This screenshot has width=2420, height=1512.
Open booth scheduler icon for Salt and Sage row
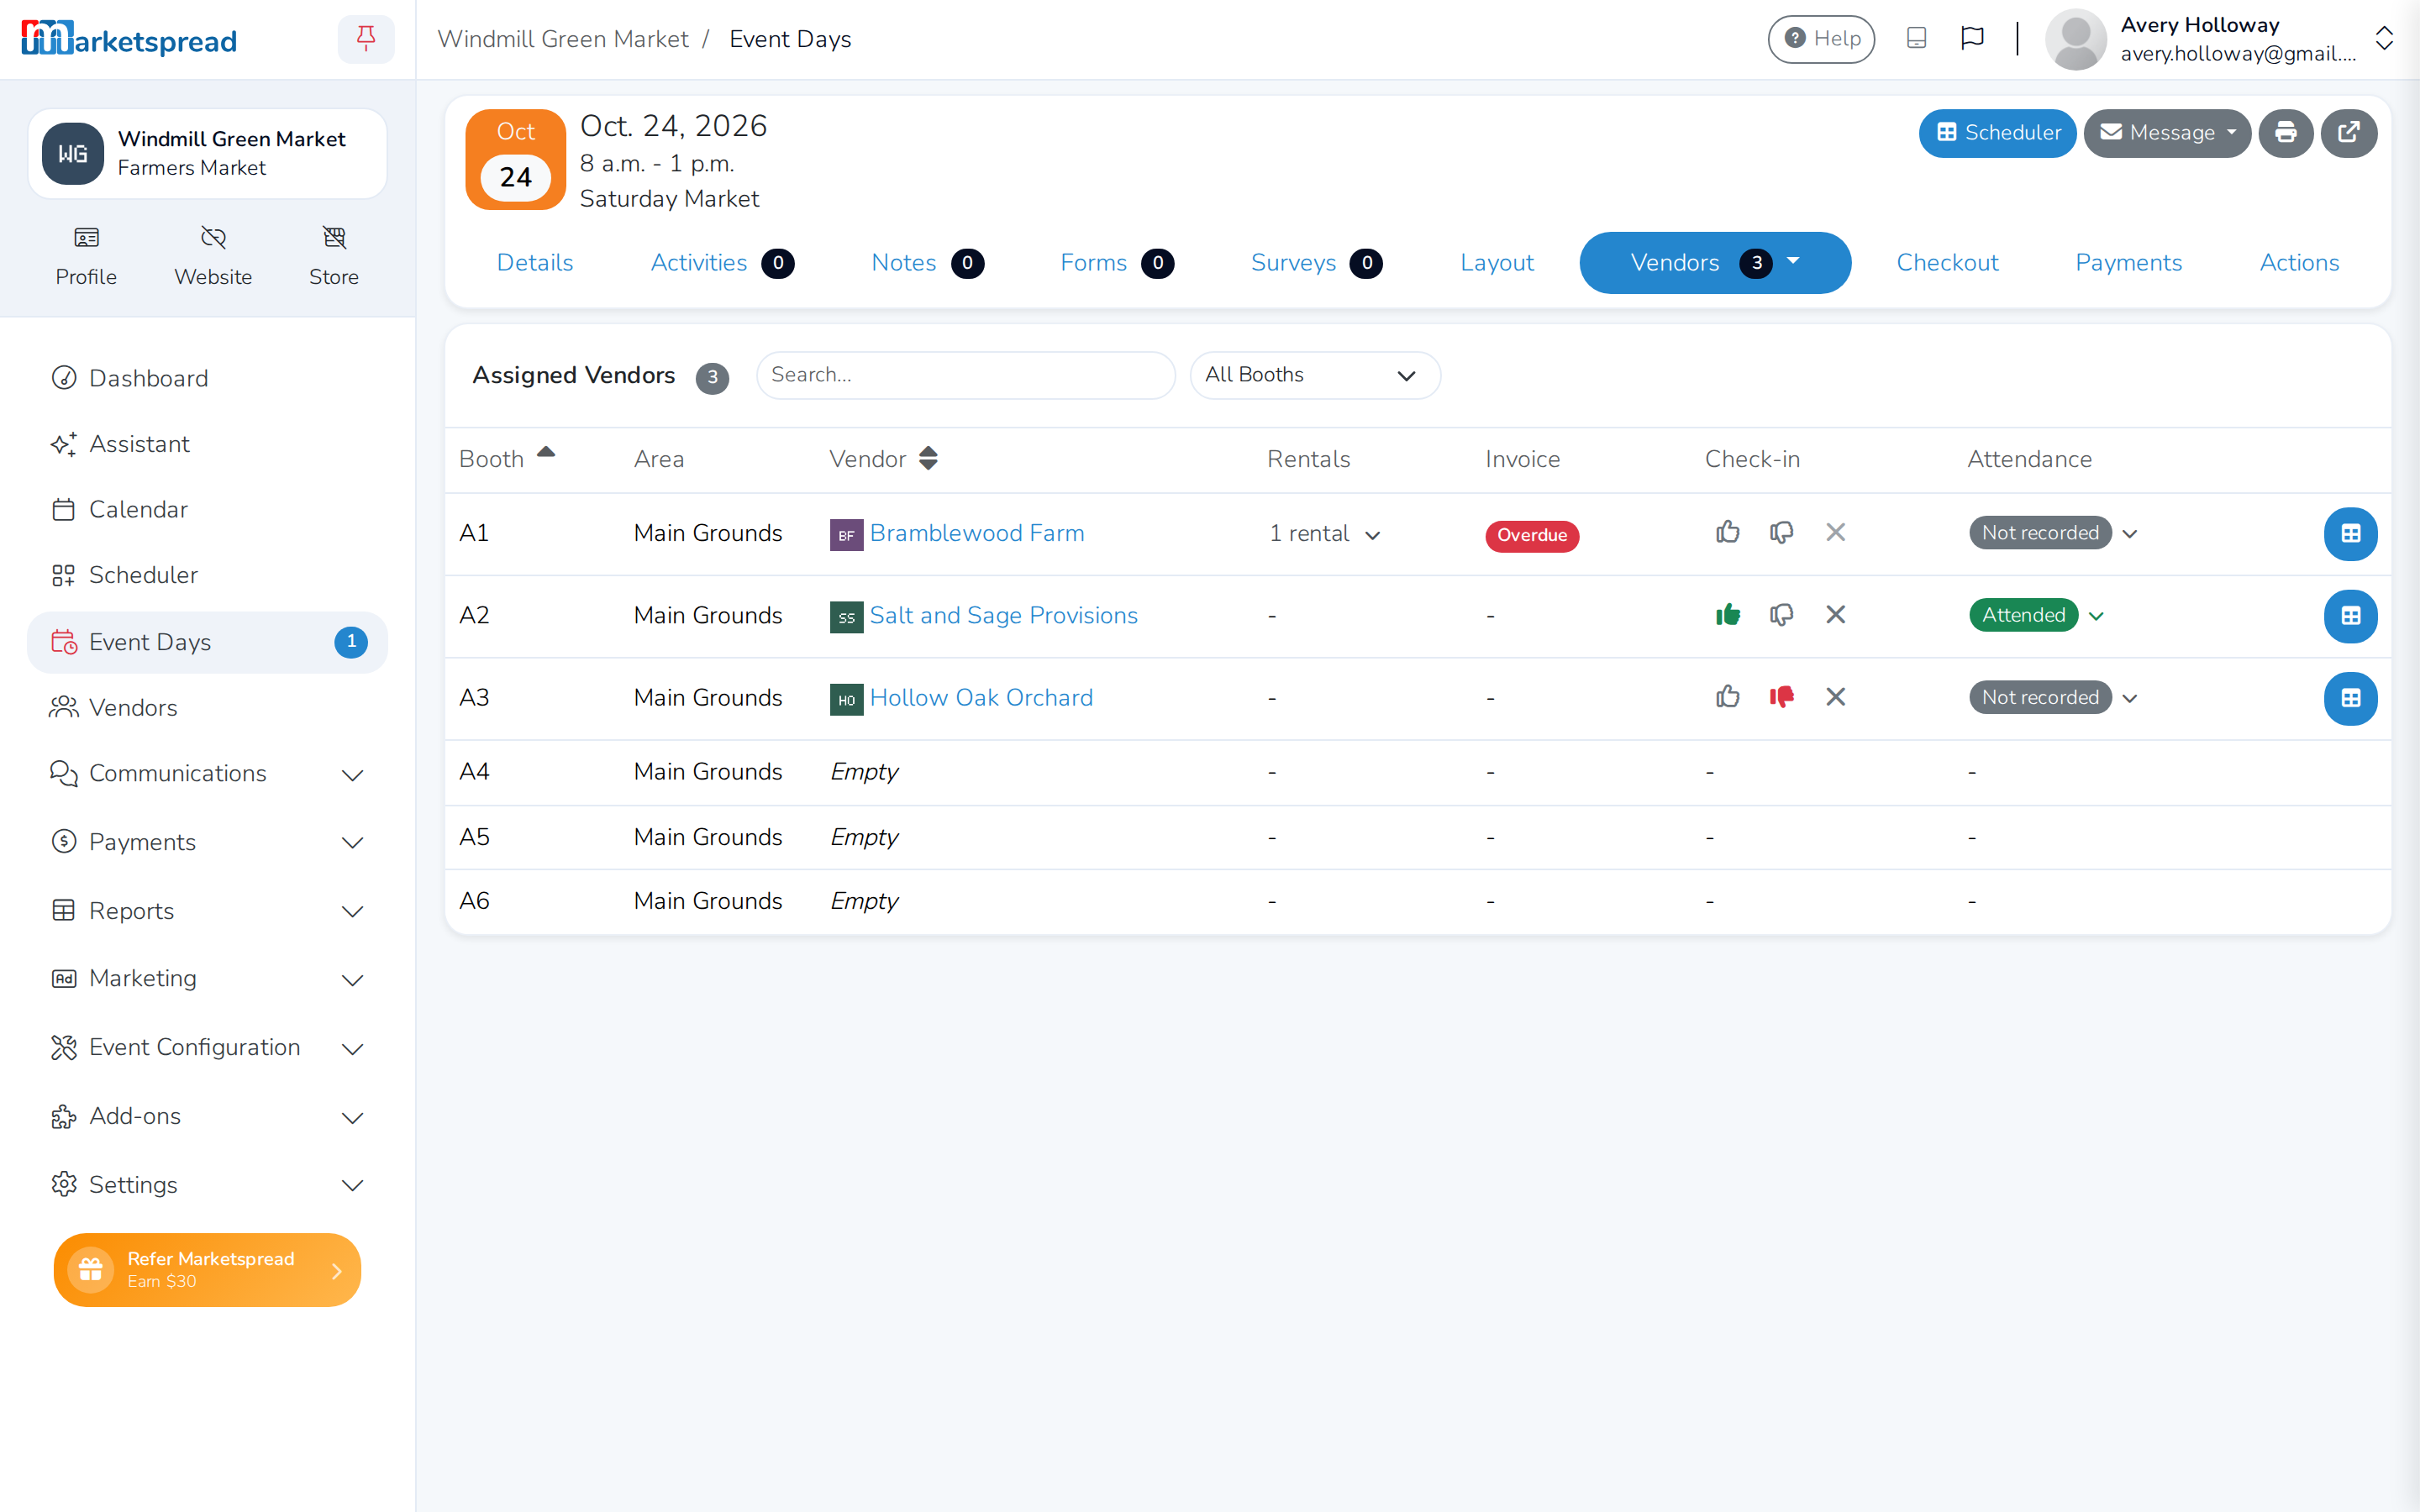point(2350,616)
